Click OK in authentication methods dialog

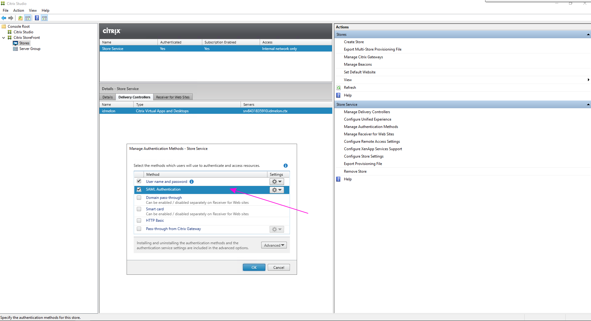[254, 267]
